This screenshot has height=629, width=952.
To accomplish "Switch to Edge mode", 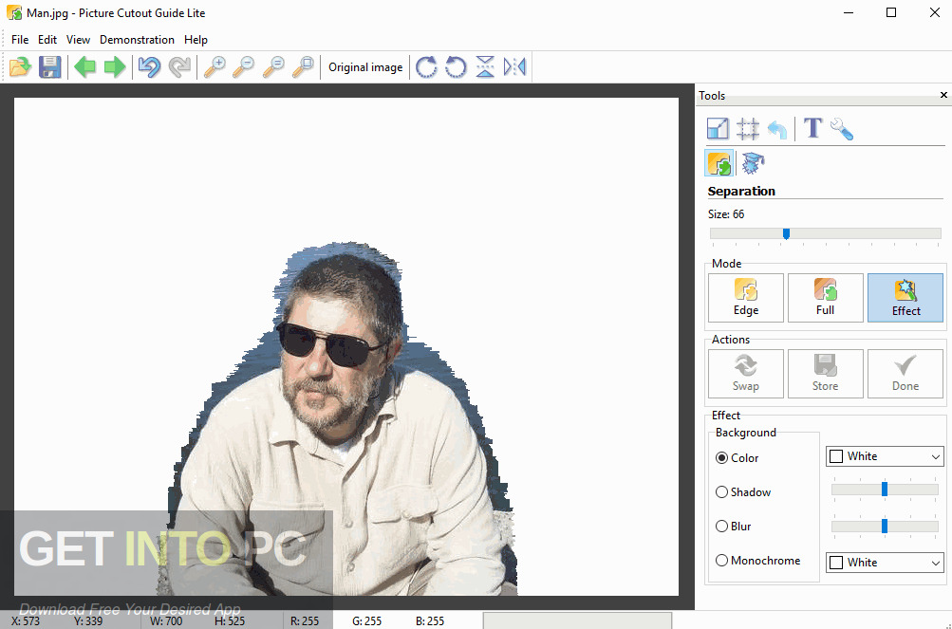I will 746,298.
